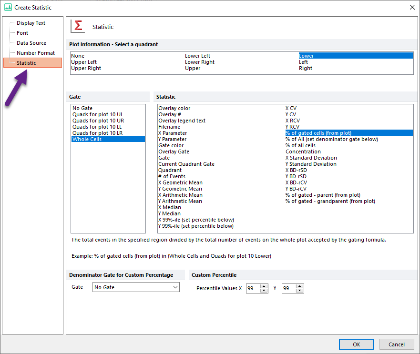Select None in quadrant list
Viewport: 420px width, 354px height.
tap(78, 56)
